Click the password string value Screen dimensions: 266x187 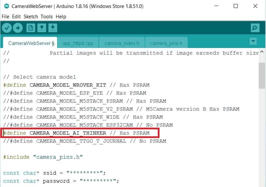pos(98,181)
